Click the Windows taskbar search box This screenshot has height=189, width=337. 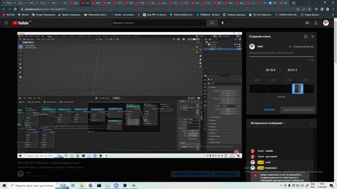[x=38, y=185]
